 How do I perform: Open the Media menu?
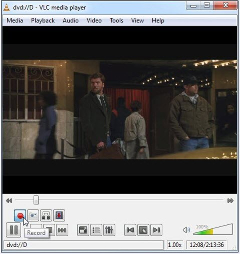tap(15, 20)
